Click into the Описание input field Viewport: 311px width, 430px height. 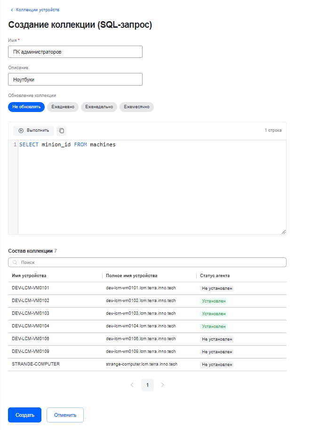(x=75, y=80)
